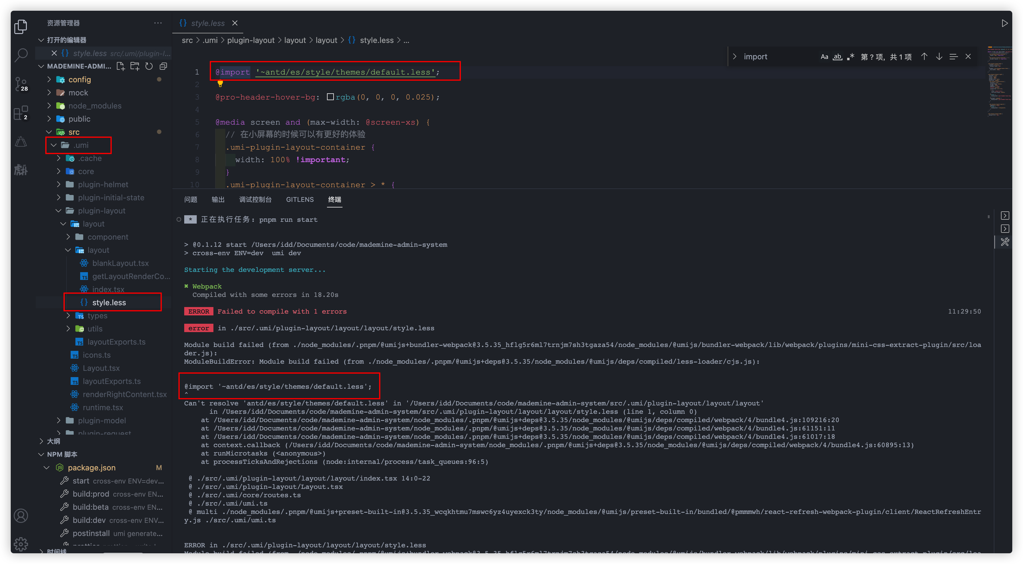Click .umi in the breadcrumb path
1023x564 pixels.
tap(210, 40)
